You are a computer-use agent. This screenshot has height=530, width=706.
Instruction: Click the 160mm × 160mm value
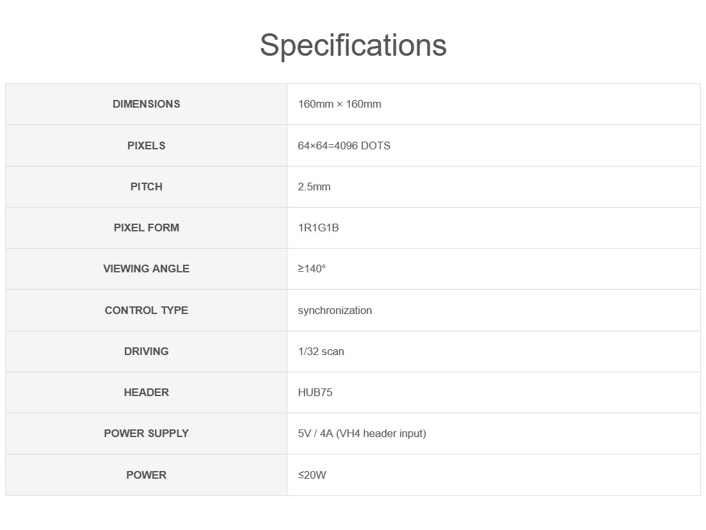[339, 104]
